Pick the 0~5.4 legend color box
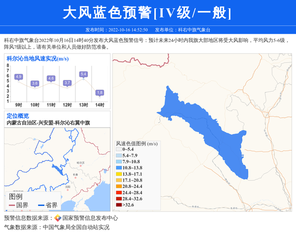 pos(118,149)
